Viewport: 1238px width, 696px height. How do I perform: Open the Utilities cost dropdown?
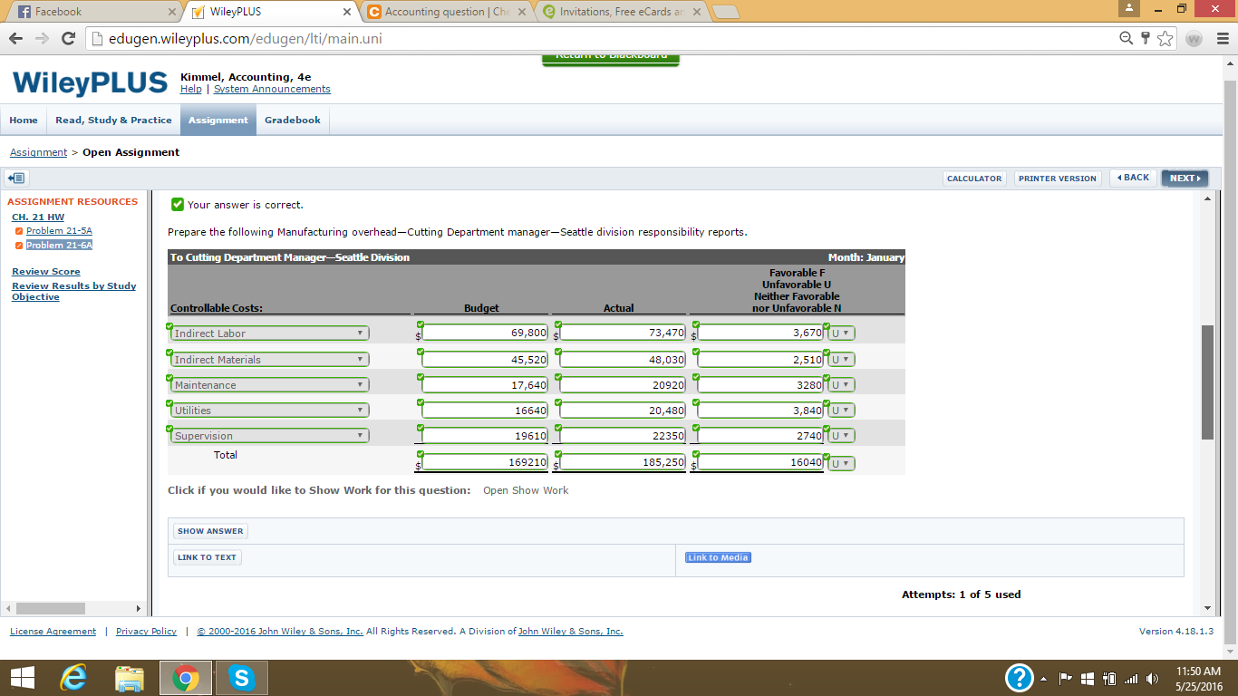click(270, 411)
